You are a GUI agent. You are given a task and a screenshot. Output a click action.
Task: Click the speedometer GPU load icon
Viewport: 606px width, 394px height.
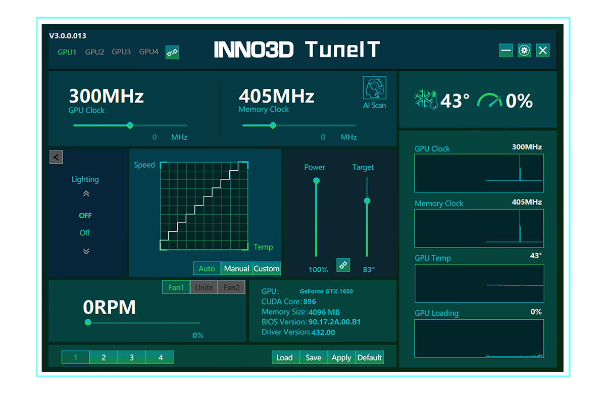tap(489, 101)
